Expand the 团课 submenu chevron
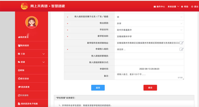The height and width of the screenshot is (107, 199). tap(43, 62)
